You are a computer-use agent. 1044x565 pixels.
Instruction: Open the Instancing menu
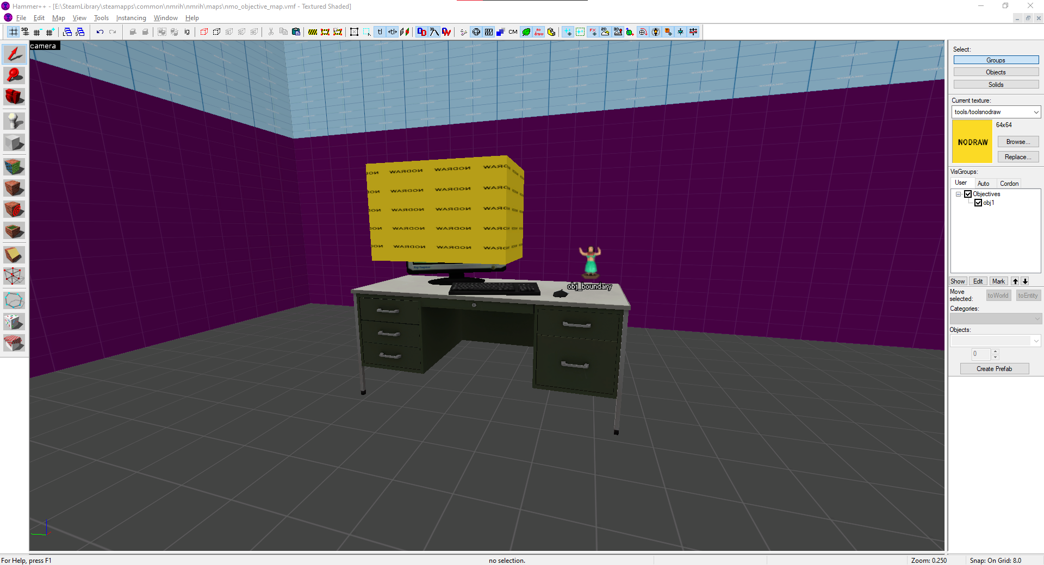point(131,18)
